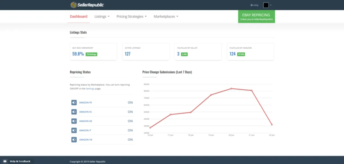Click the SellerRepublic logo
The image size is (344, 164).
87,5
